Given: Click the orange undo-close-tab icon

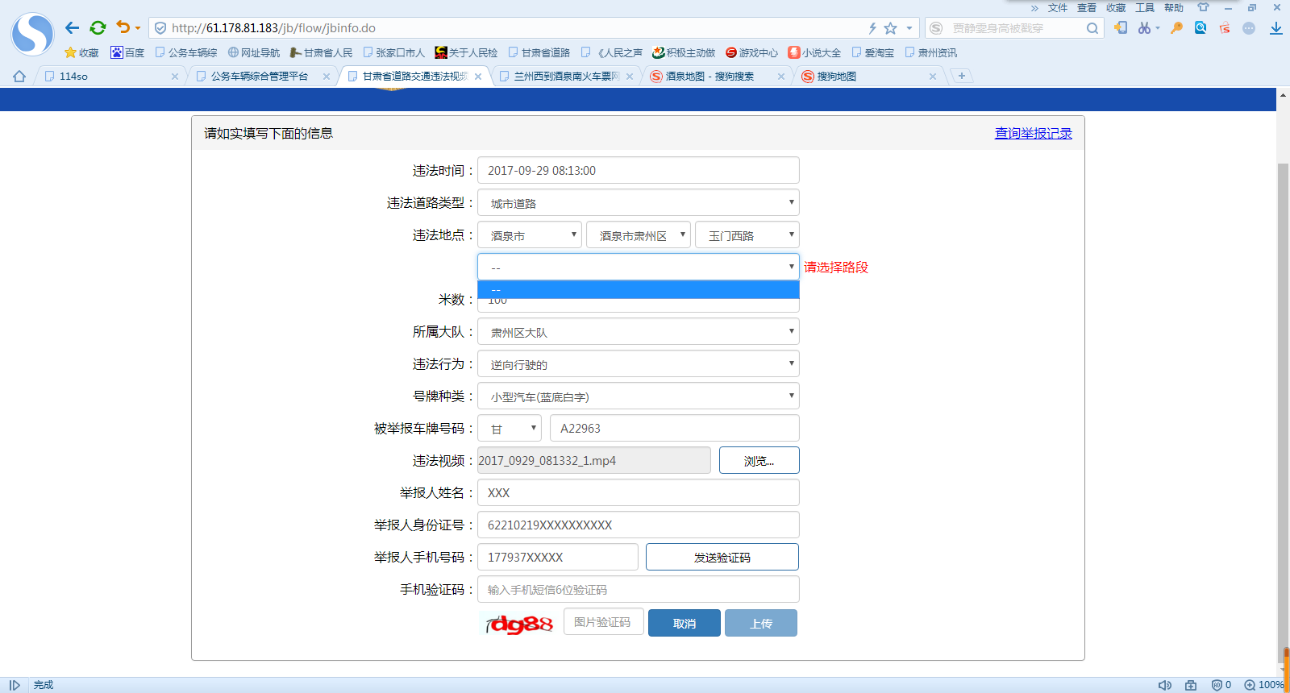Looking at the screenshot, I should click(x=123, y=27).
